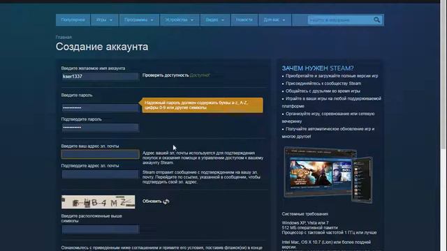Image resolution: width=447 pixels, height=251 pixels.
Task: Click Обновить to refresh captcha
Action: coord(152,201)
